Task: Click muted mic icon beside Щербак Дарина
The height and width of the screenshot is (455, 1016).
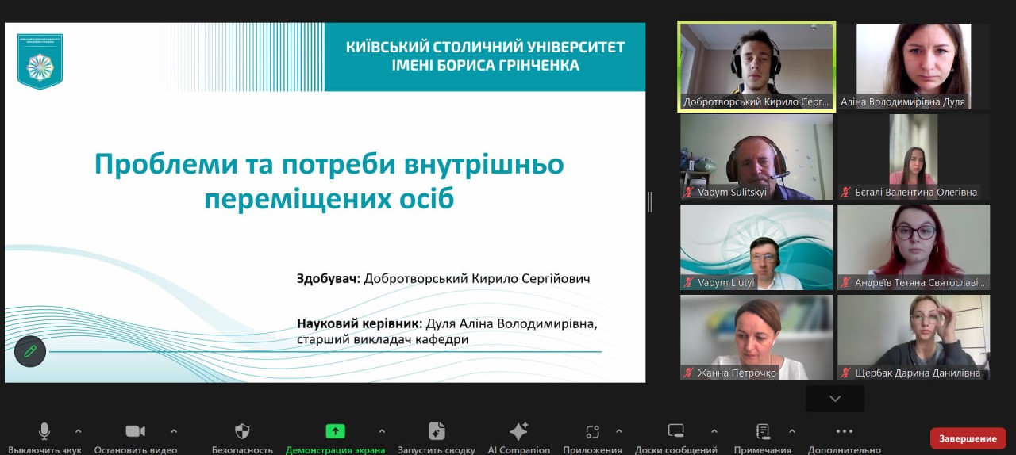Action: point(846,373)
